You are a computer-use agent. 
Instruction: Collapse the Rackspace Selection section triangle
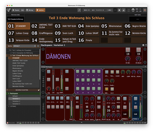[x=7, y=90]
